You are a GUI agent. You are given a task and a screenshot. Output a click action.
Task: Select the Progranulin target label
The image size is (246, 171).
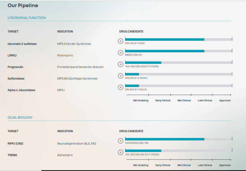[15, 67]
